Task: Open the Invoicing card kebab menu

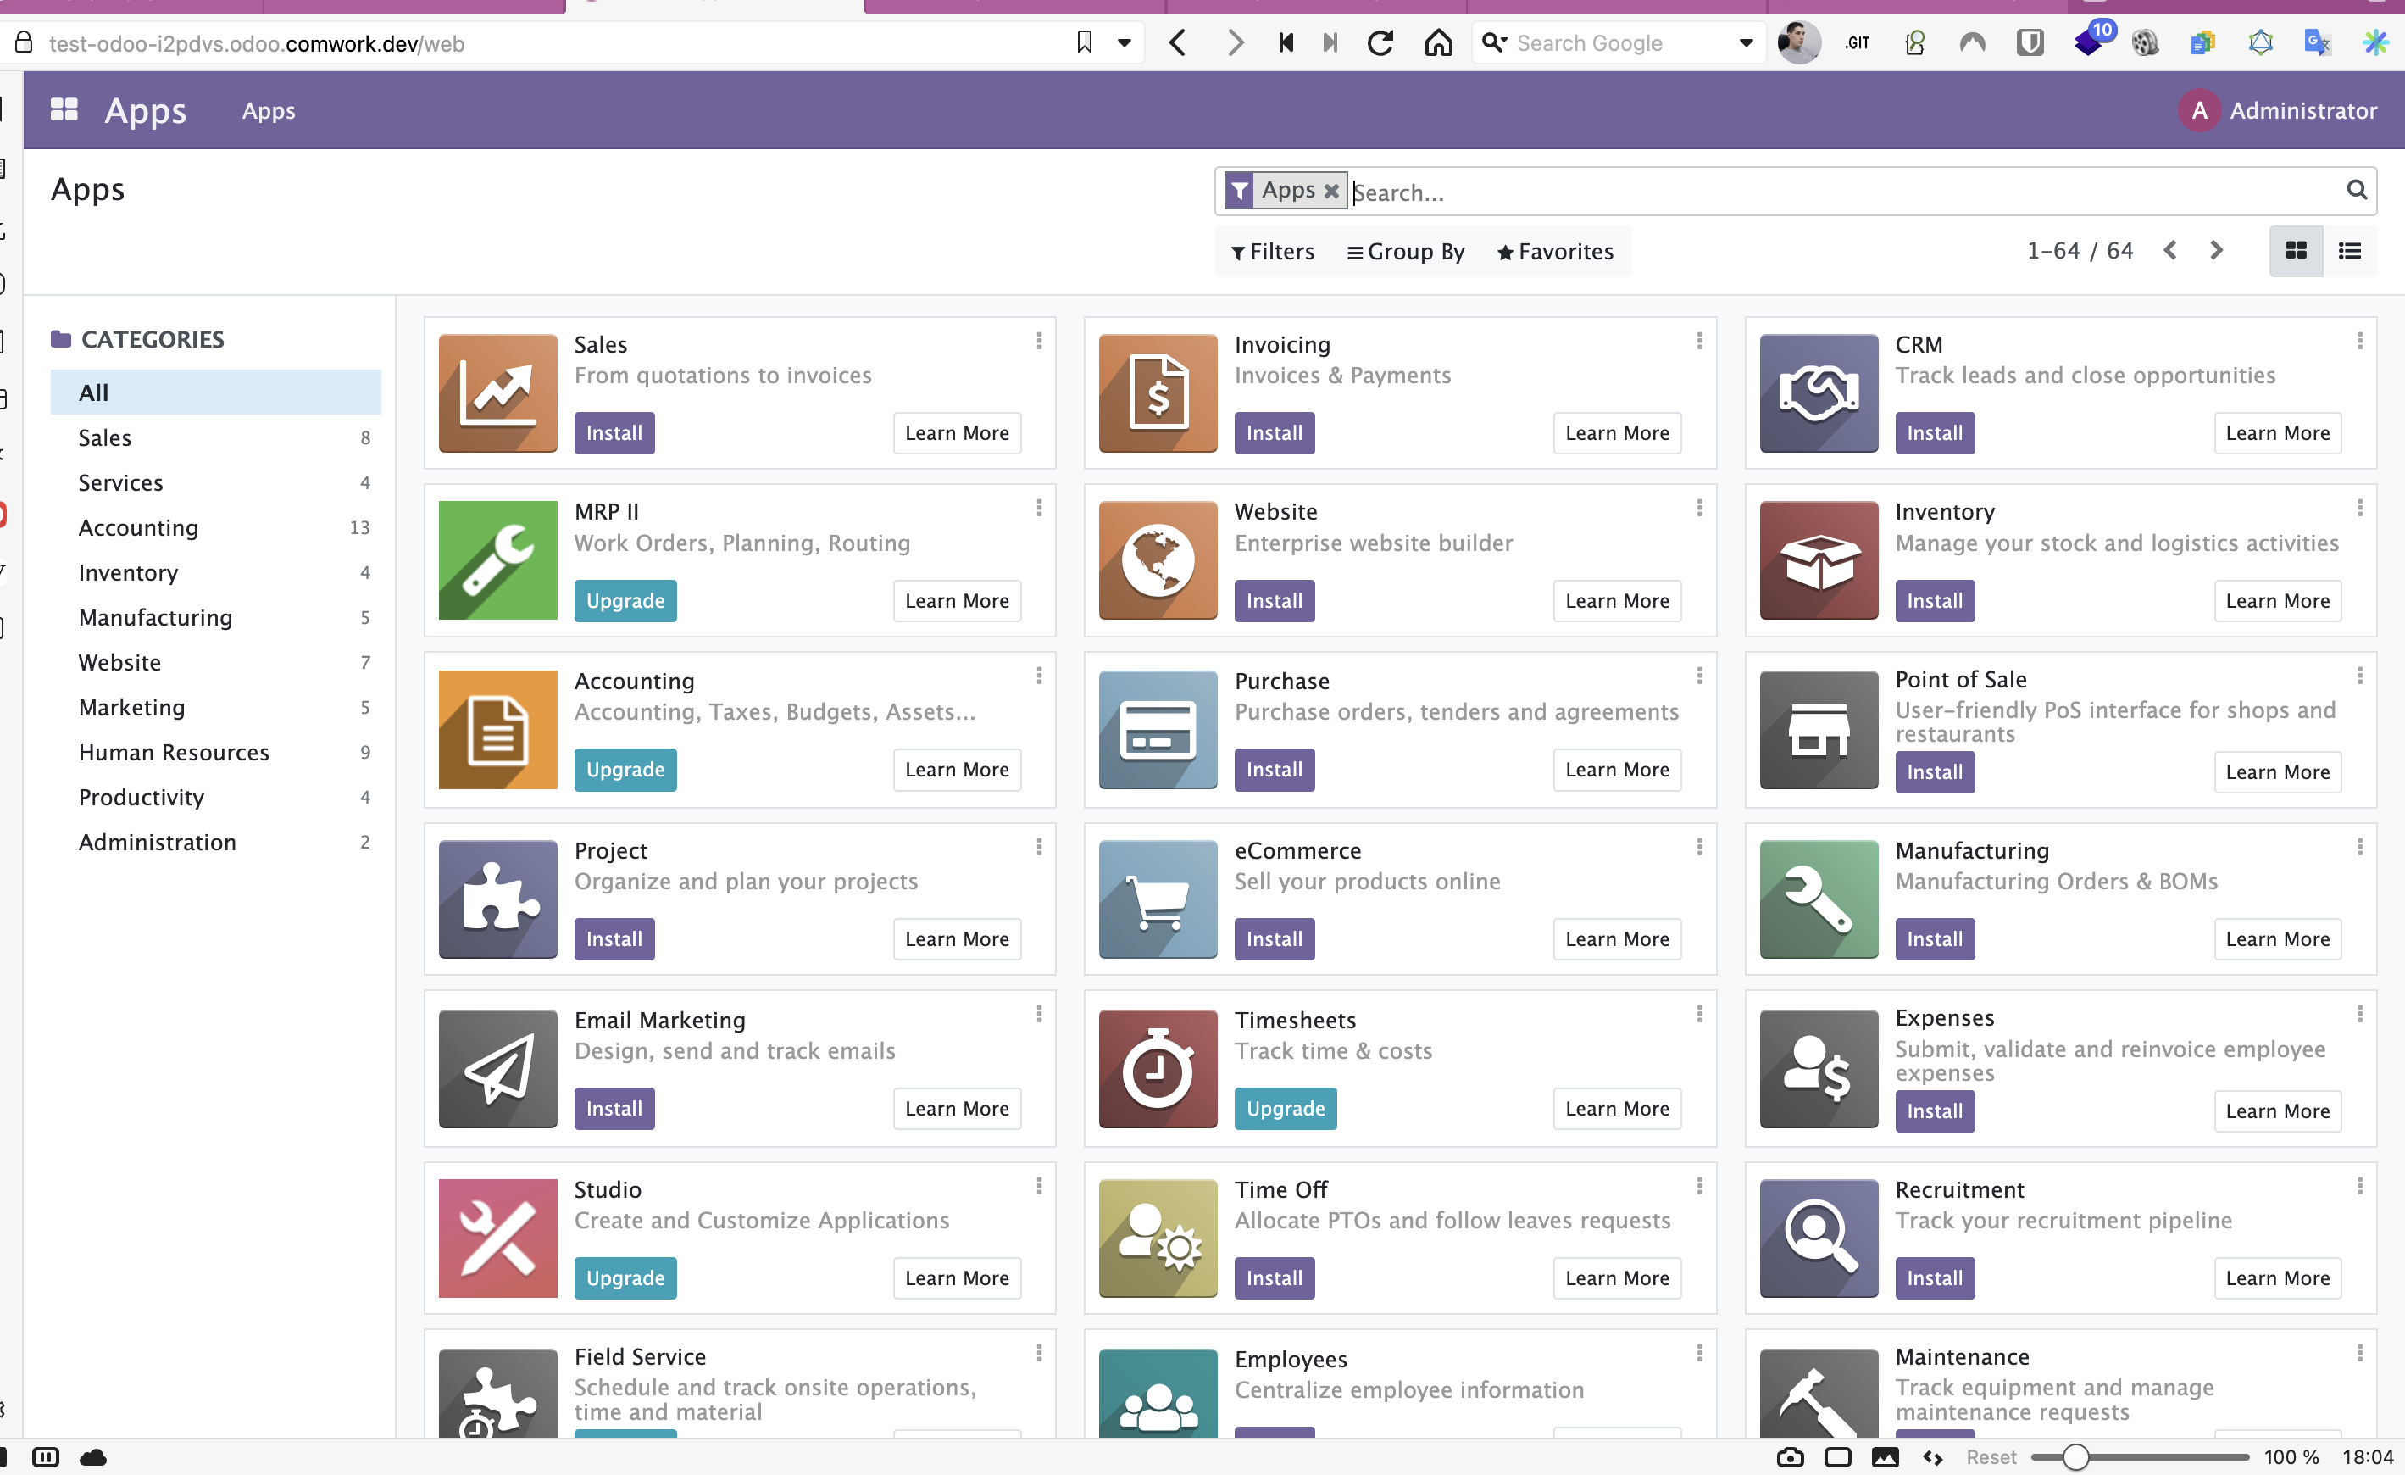Action: pyautogui.click(x=1699, y=341)
